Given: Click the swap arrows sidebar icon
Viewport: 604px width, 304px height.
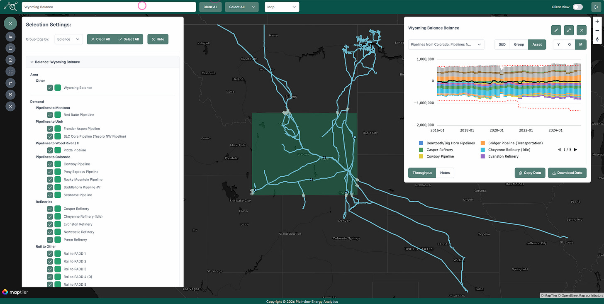Looking at the screenshot, I should click(10, 83).
